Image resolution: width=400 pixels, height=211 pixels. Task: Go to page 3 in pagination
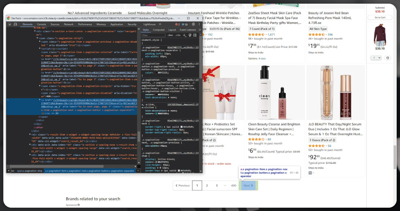tap(217, 185)
